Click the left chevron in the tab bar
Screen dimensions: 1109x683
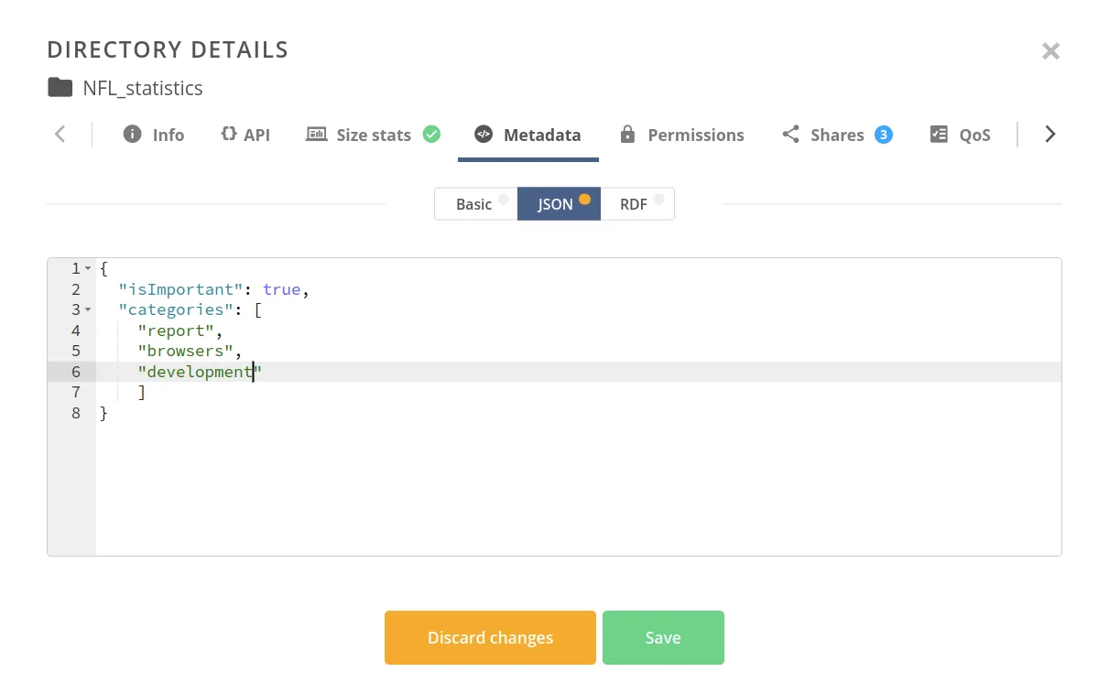tap(60, 134)
